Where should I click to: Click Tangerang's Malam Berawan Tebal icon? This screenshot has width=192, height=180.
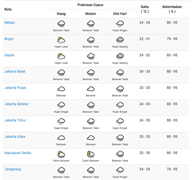click(x=91, y=170)
